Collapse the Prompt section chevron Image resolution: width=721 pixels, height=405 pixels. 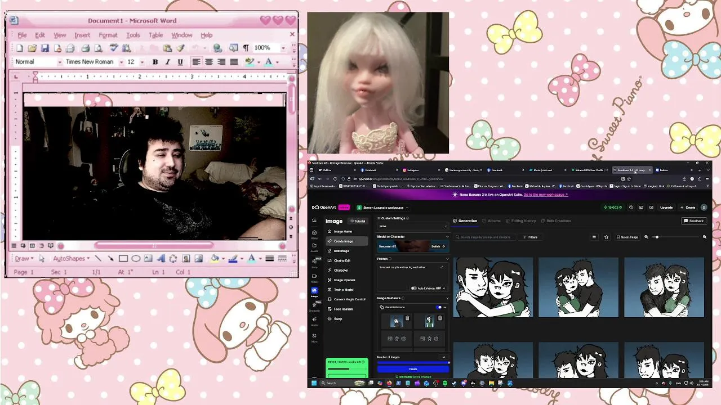[447, 259]
